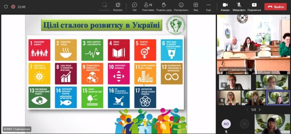Go to next participant page arrow
Image resolution: width=291 pixels, height=134 pixels.
tap(260, 110)
